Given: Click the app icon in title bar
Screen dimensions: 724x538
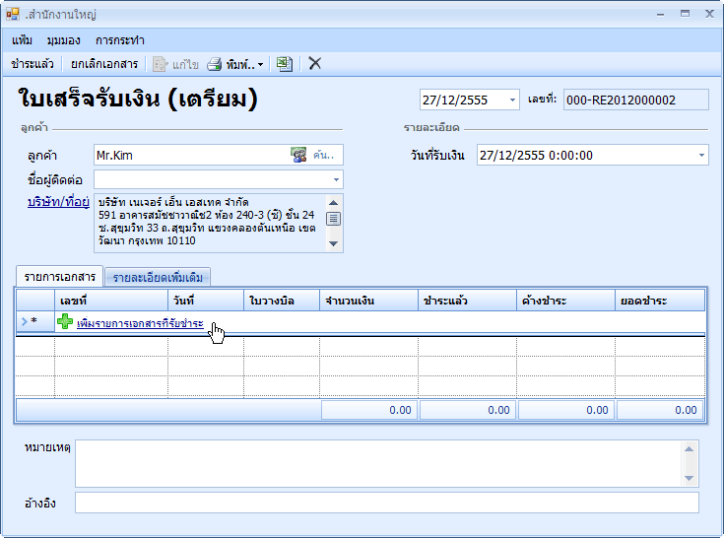Looking at the screenshot, I should pyautogui.click(x=13, y=15).
